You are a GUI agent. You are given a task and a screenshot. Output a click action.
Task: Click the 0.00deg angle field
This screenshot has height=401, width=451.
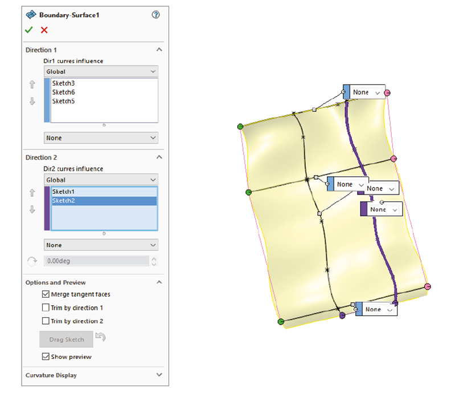tap(97, 261)
